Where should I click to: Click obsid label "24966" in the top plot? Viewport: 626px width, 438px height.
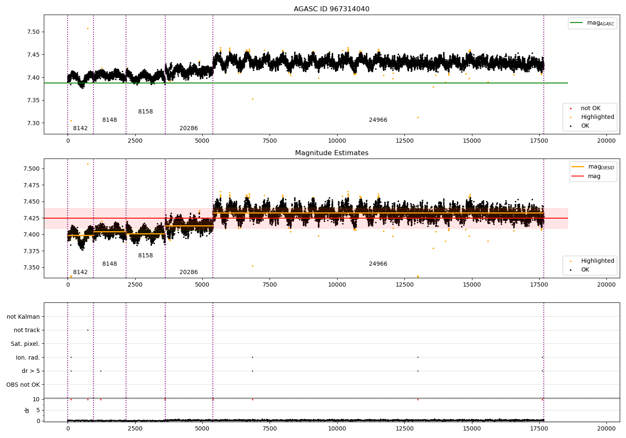(378, 120)
